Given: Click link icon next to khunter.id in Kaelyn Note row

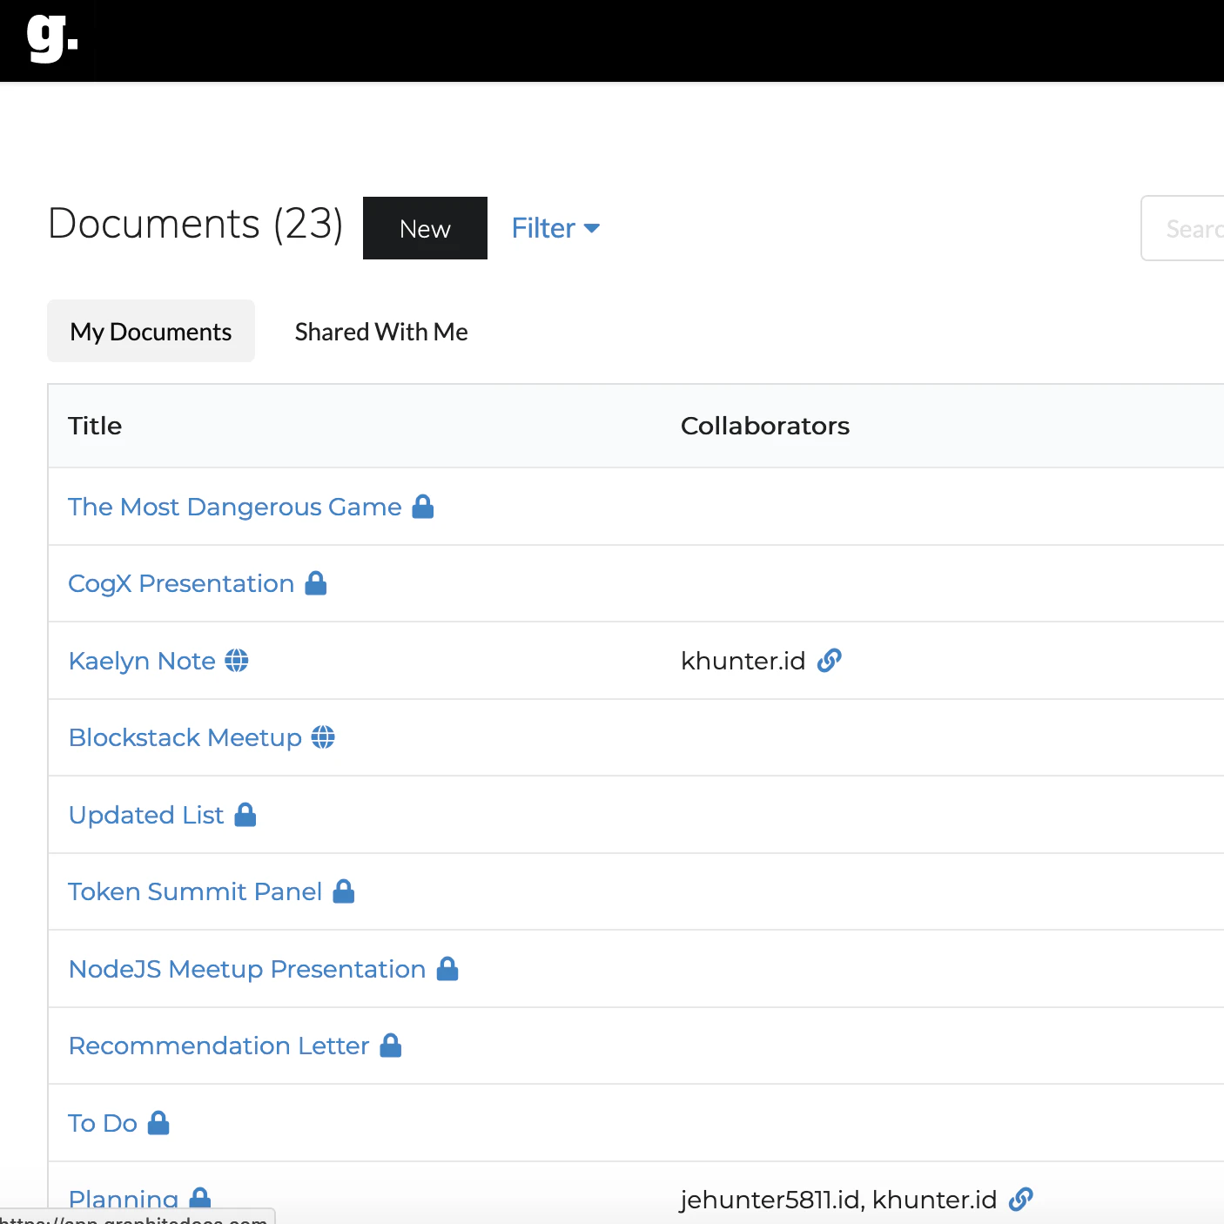Looking at the screenshot, I should coord(830,661).
